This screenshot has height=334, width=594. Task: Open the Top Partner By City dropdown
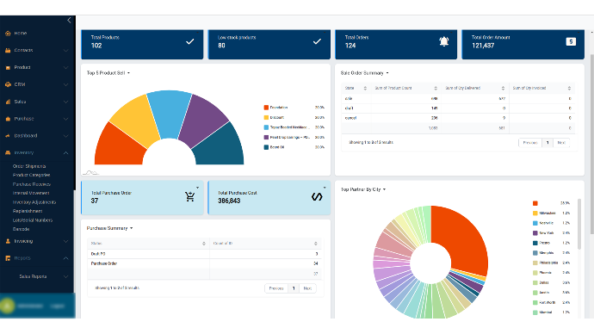pos(384,189)
